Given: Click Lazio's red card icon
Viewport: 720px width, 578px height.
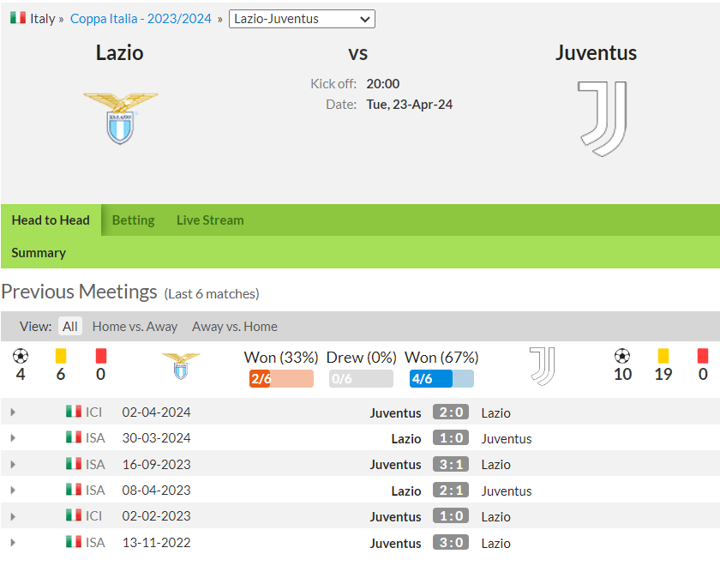Looking at the screenshot, I should [x=101, y=356].
